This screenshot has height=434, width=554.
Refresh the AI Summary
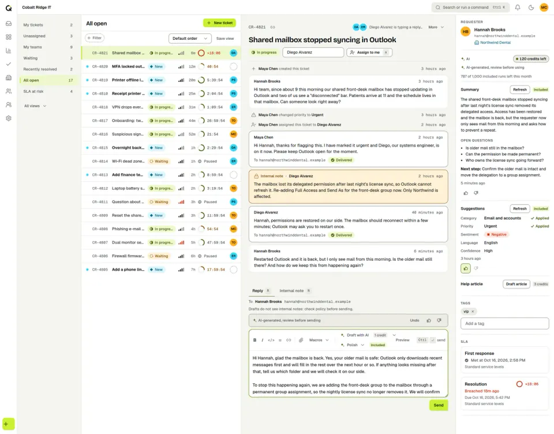(520, 90)
